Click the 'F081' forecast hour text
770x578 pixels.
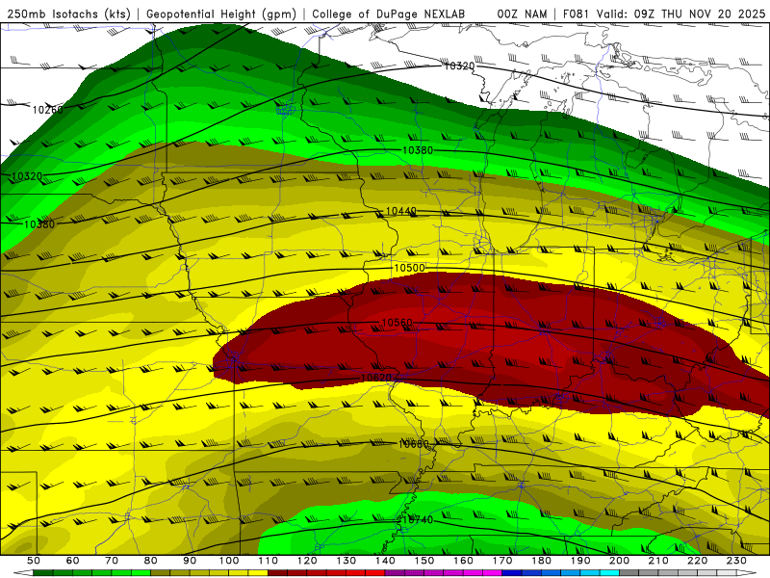(576, 13)
